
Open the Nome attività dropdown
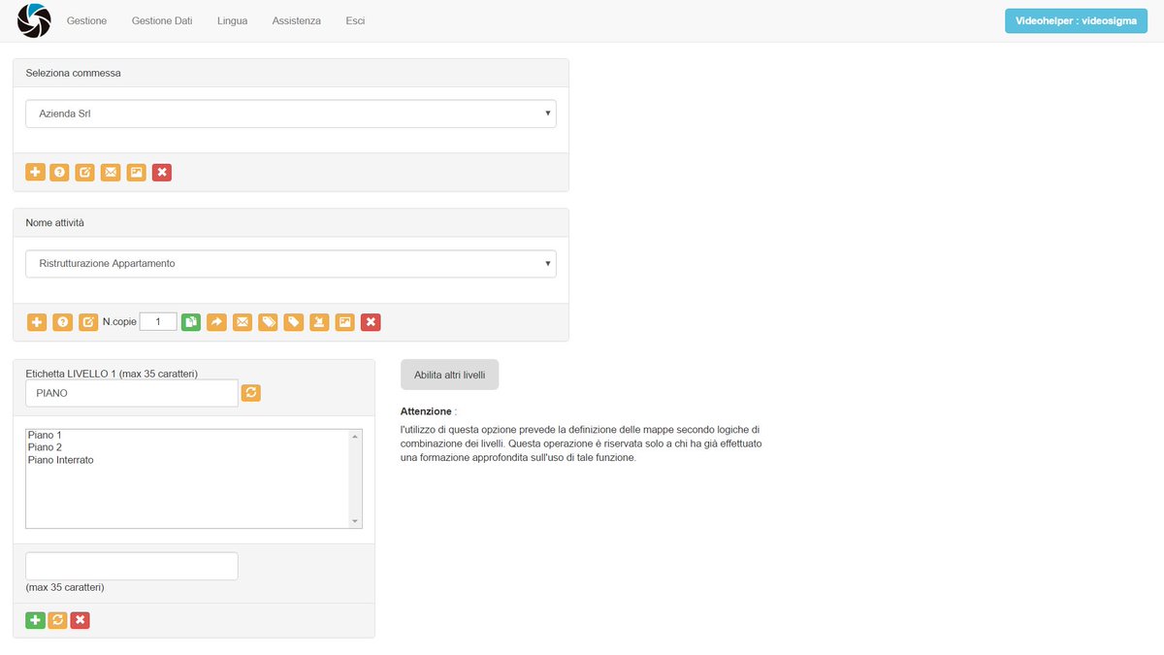[x=291, y=263]
